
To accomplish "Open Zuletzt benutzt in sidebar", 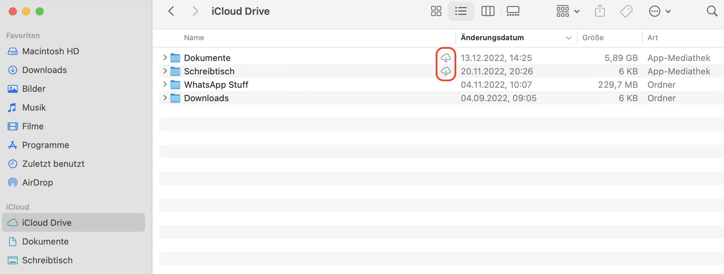I will (x=53, y=164).
